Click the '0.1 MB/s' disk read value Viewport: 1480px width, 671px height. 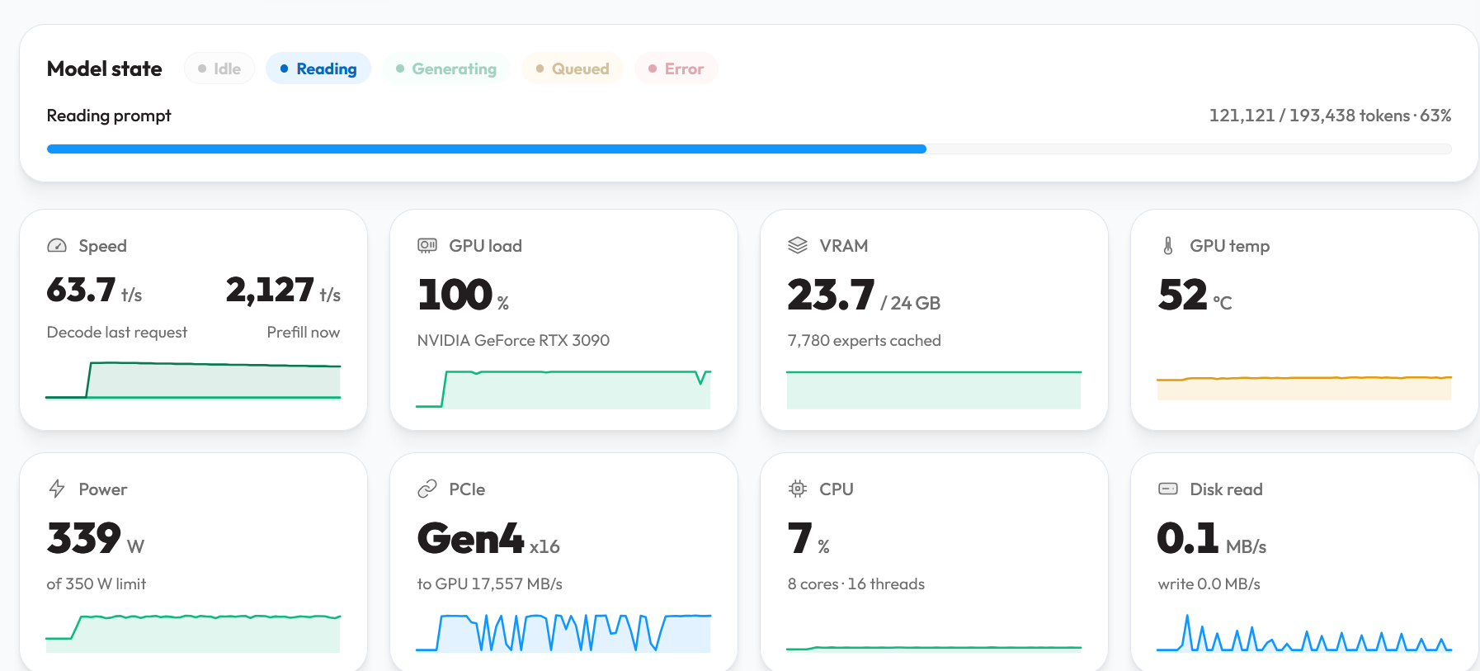coord(1212,538)
